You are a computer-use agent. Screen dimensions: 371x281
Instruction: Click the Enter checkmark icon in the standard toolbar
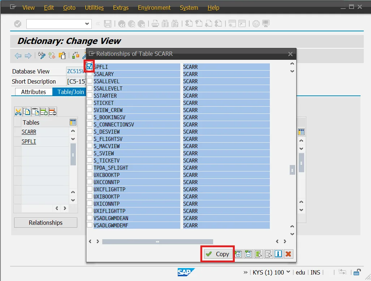[18, 24]
